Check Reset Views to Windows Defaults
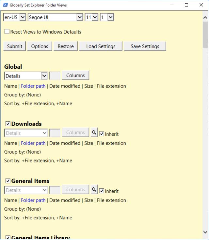The height and width of the screenshot is (240, 209). point(7,32)
